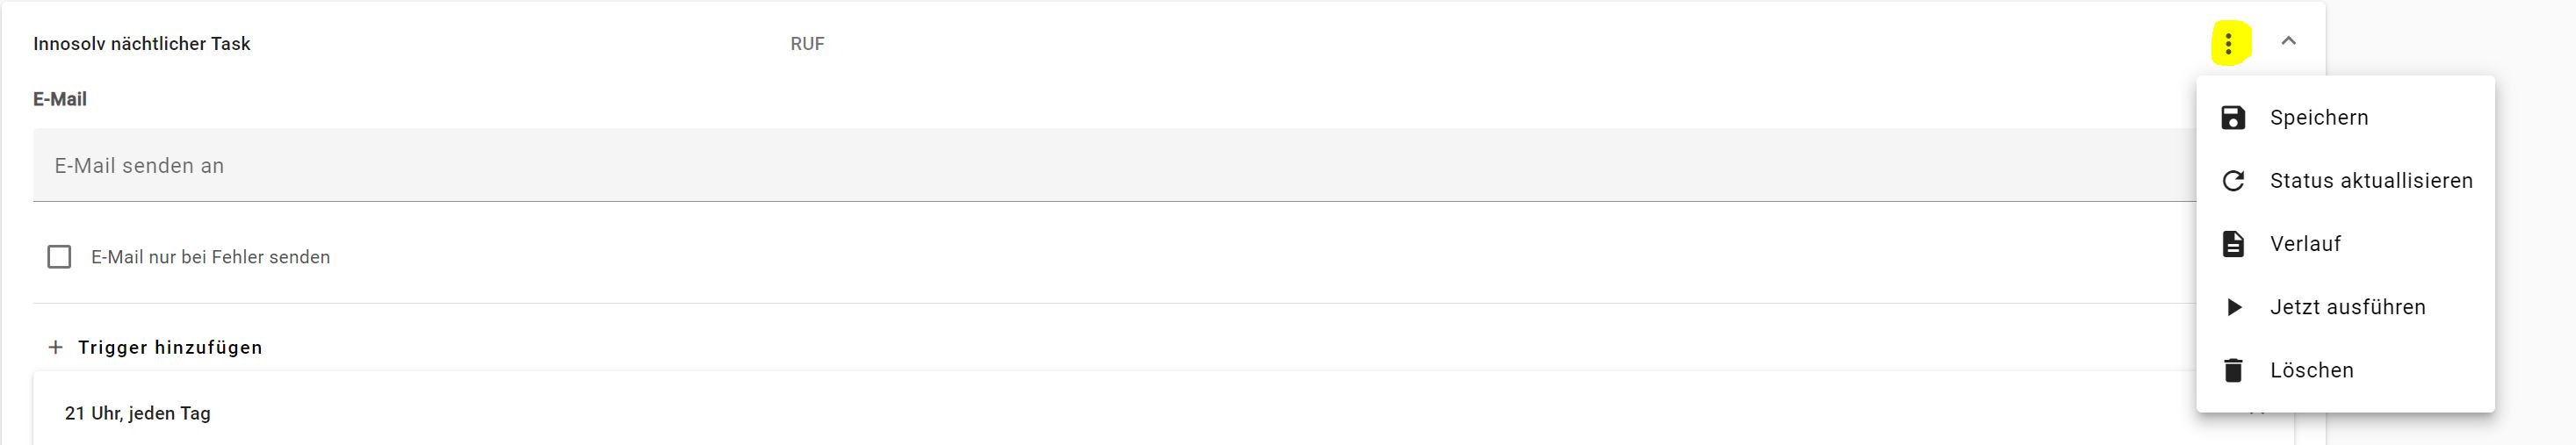This screenshot has height=445, width=2576.
Task: Enable the send-only-on-error email checkbox
Action: (x=60, y=257)
